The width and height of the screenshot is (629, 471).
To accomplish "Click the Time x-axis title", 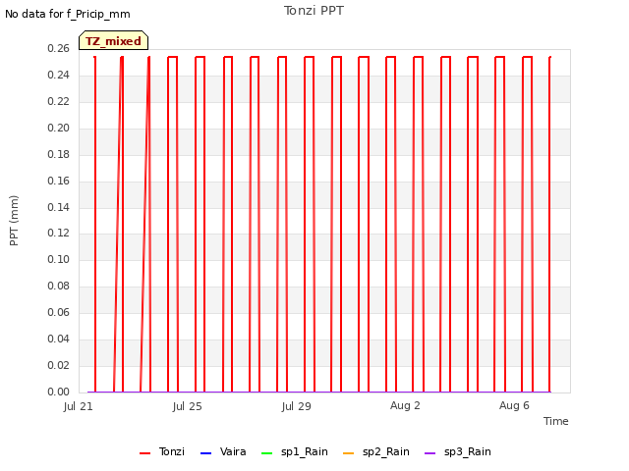I will (556, 421).
